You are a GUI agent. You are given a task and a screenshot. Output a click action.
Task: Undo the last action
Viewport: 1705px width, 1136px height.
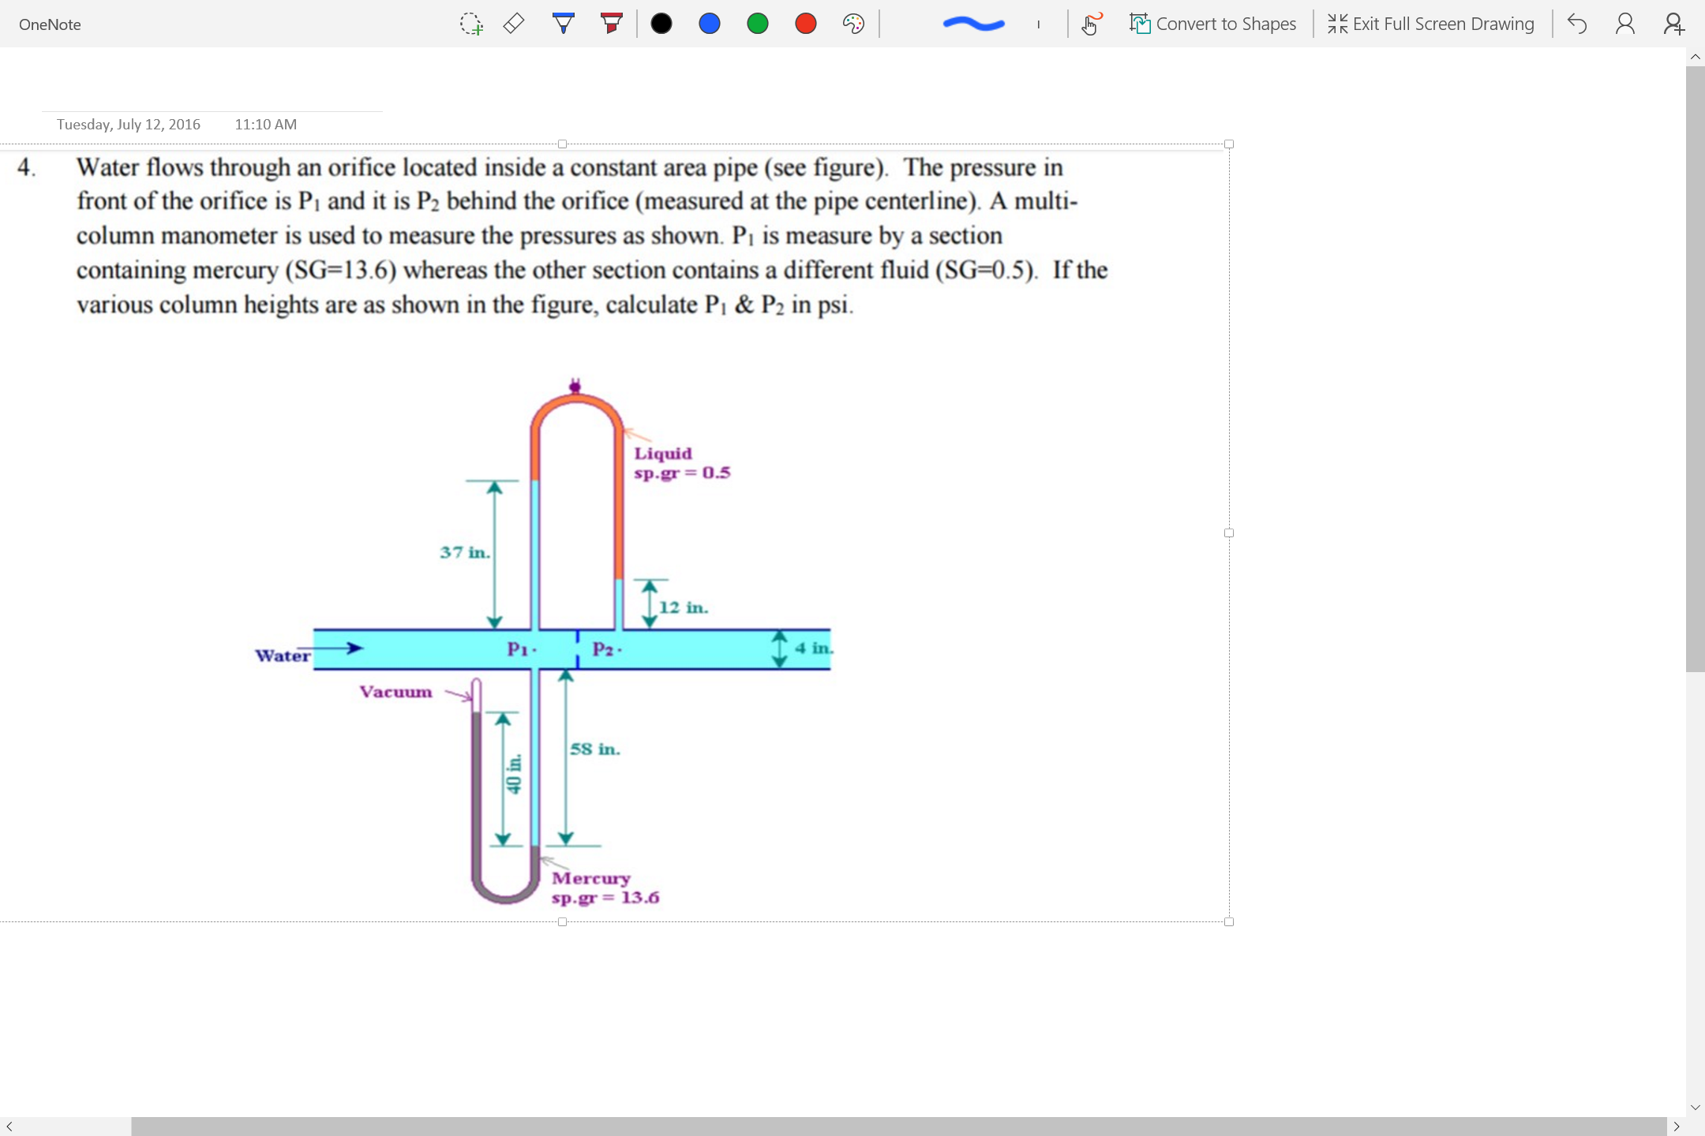pos(1576,24)
